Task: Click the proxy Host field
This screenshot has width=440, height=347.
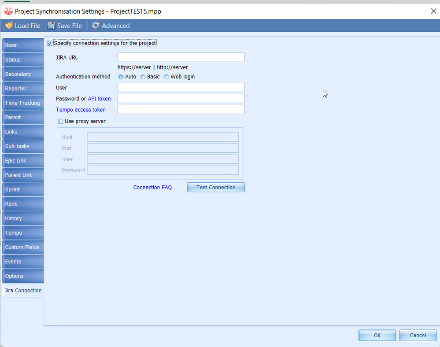Action: 163,137
